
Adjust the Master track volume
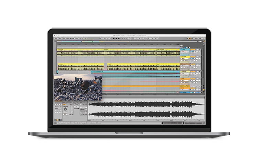[193, 92]
